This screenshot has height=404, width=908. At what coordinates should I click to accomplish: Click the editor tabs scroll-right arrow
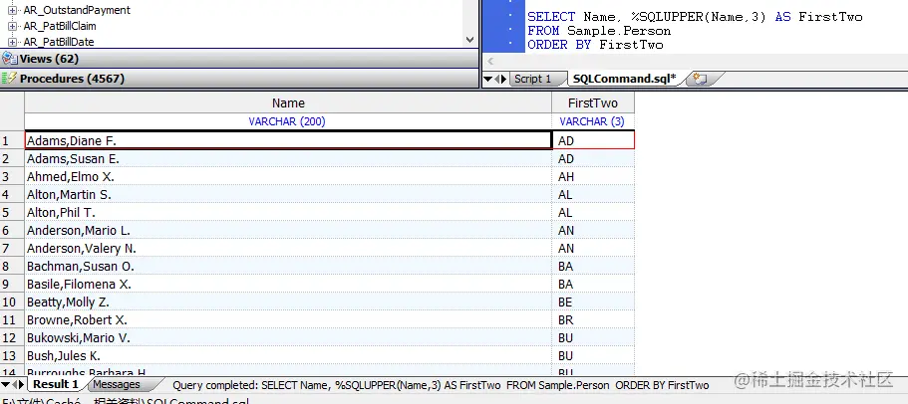(x=503, y=80)
